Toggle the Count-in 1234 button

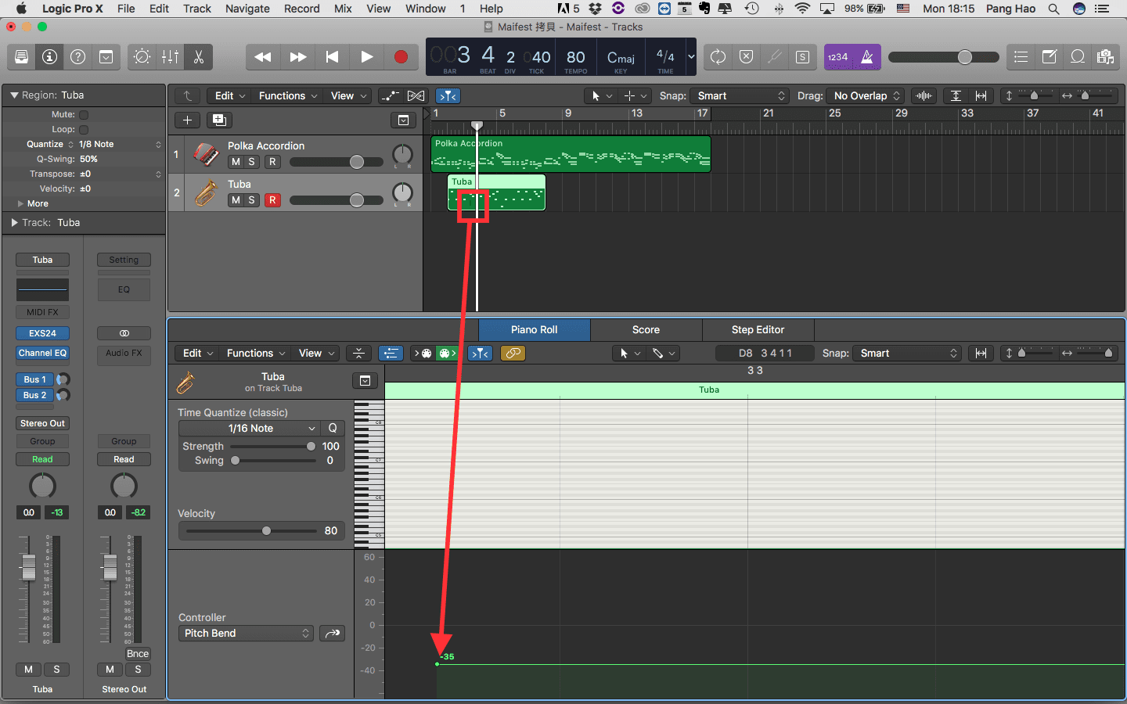(x=838, y=57)
